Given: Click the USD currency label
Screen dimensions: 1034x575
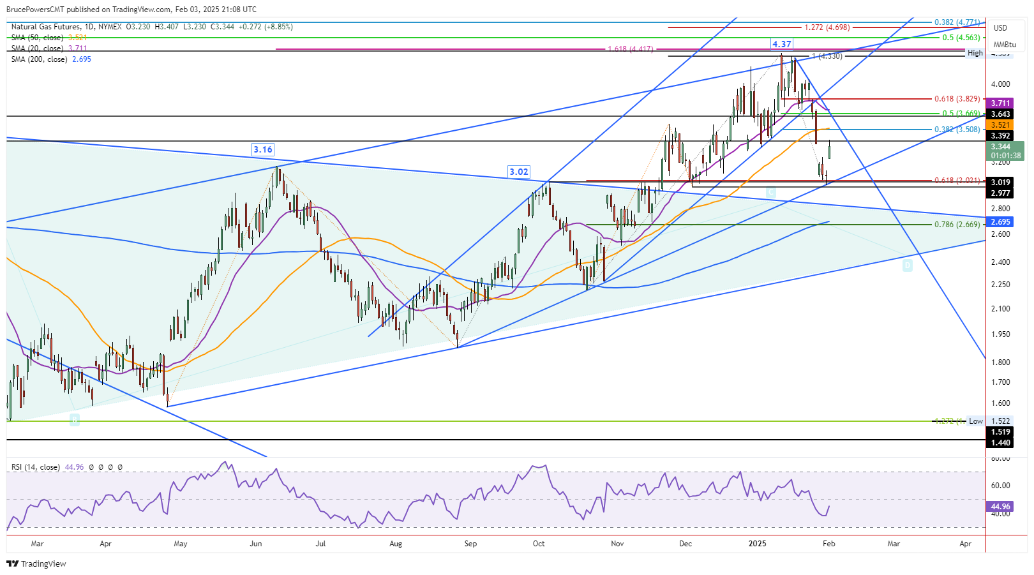Looking at the screenshot, I should pos(1000,27).
